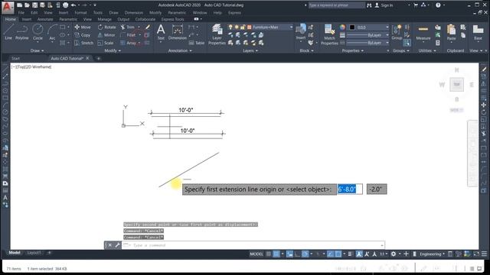This screenshot has width=490, height=275.
Task: Expand the Modify panel
Action: click(113, 50)
